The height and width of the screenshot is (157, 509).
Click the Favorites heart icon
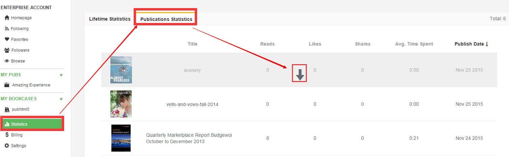pyautogui.click(x=7, y=40)
